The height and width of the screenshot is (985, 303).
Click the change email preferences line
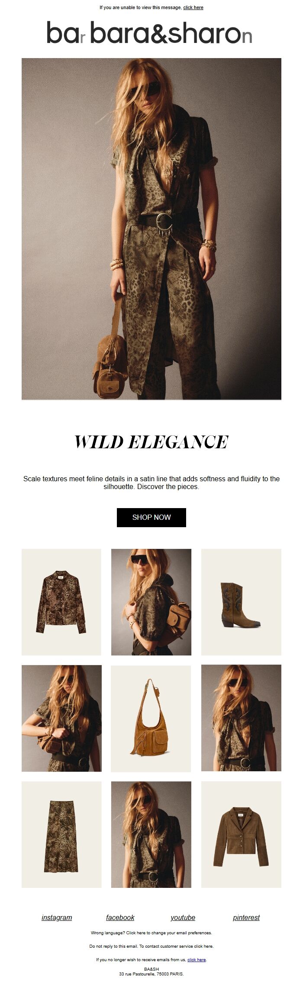point(151,933)
